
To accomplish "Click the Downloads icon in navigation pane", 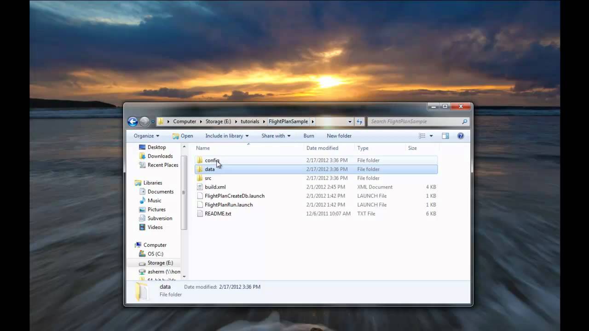I will [x=142, y=156].
